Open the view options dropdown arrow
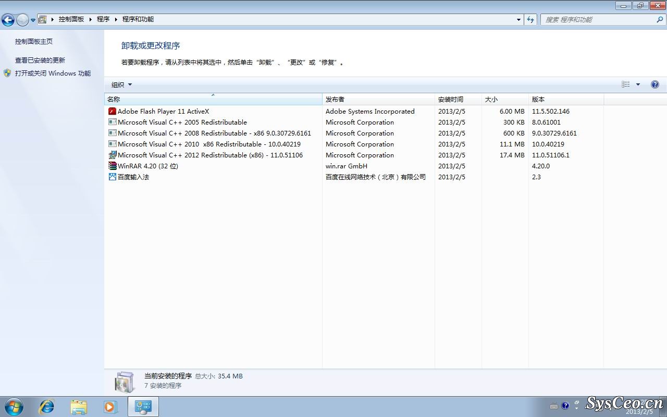667x417 pixels. [638, 84]
